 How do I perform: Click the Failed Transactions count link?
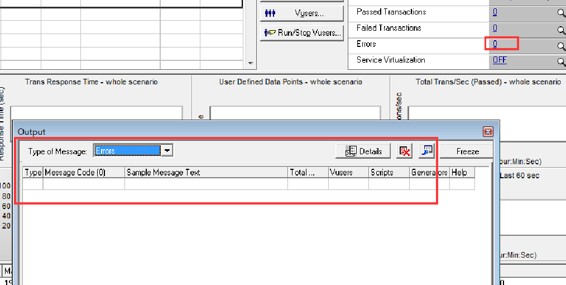(495, 28)
